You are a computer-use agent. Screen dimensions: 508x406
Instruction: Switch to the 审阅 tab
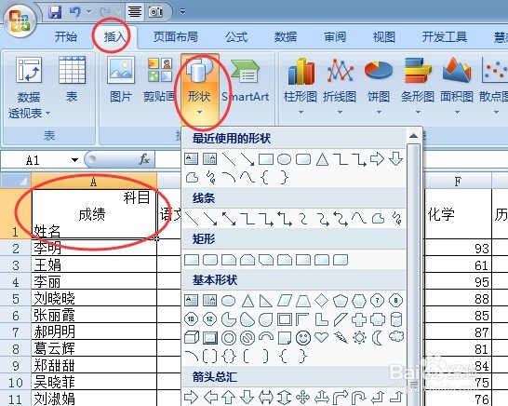(x=335, y=36)
